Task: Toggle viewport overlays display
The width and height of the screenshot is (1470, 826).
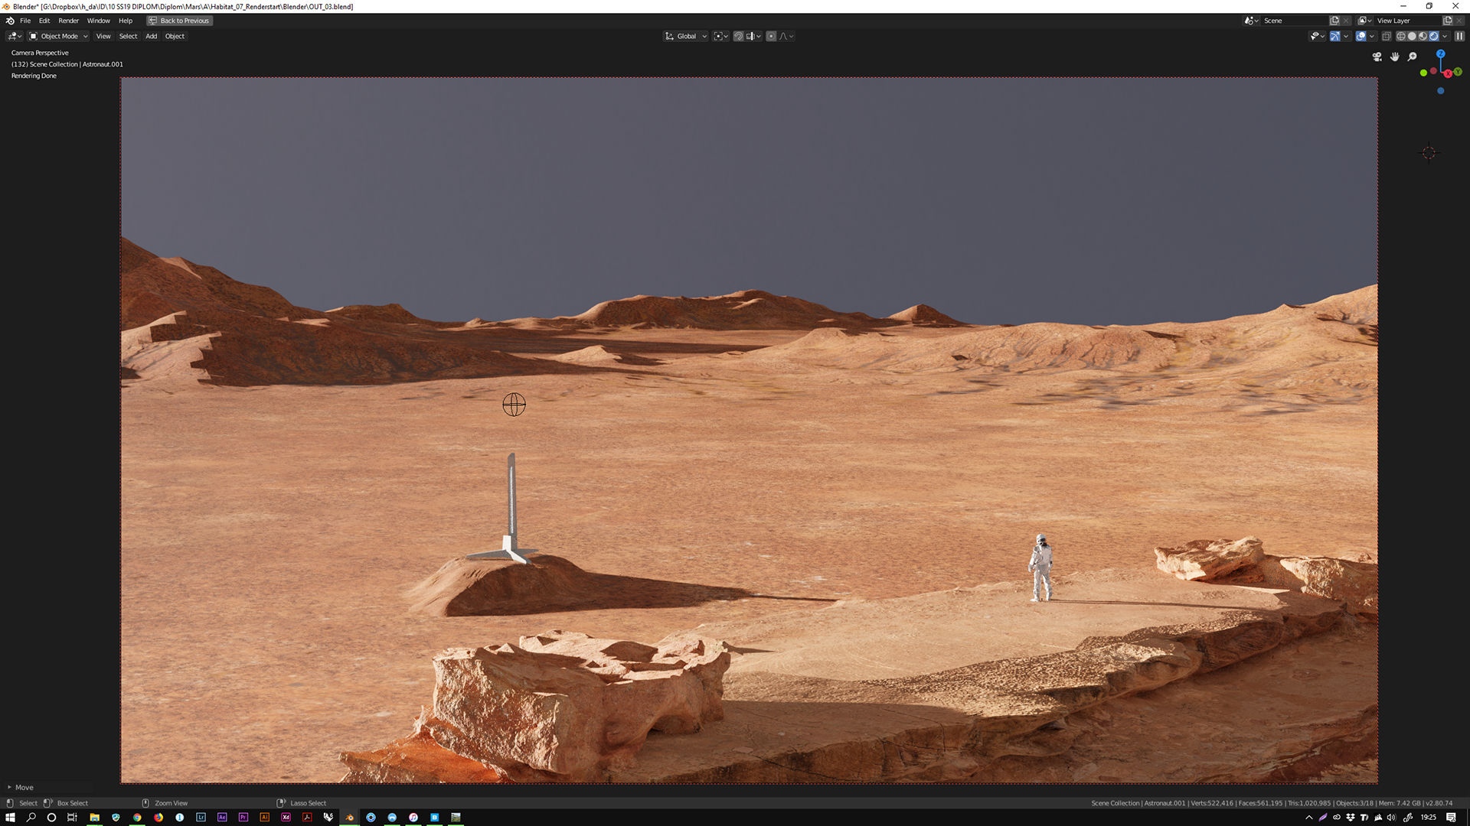Action: pyautogui.click(x=1361, y=36)
